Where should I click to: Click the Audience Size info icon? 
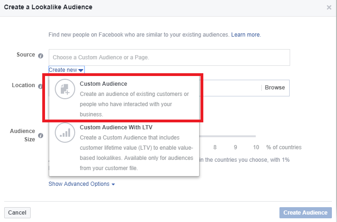(x=41, y=135)
